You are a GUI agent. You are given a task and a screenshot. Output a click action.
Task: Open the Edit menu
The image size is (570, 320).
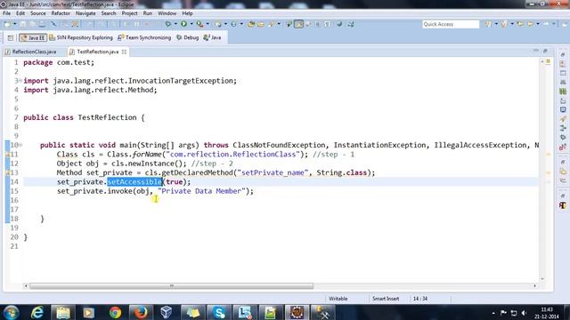tap(20, 13)
